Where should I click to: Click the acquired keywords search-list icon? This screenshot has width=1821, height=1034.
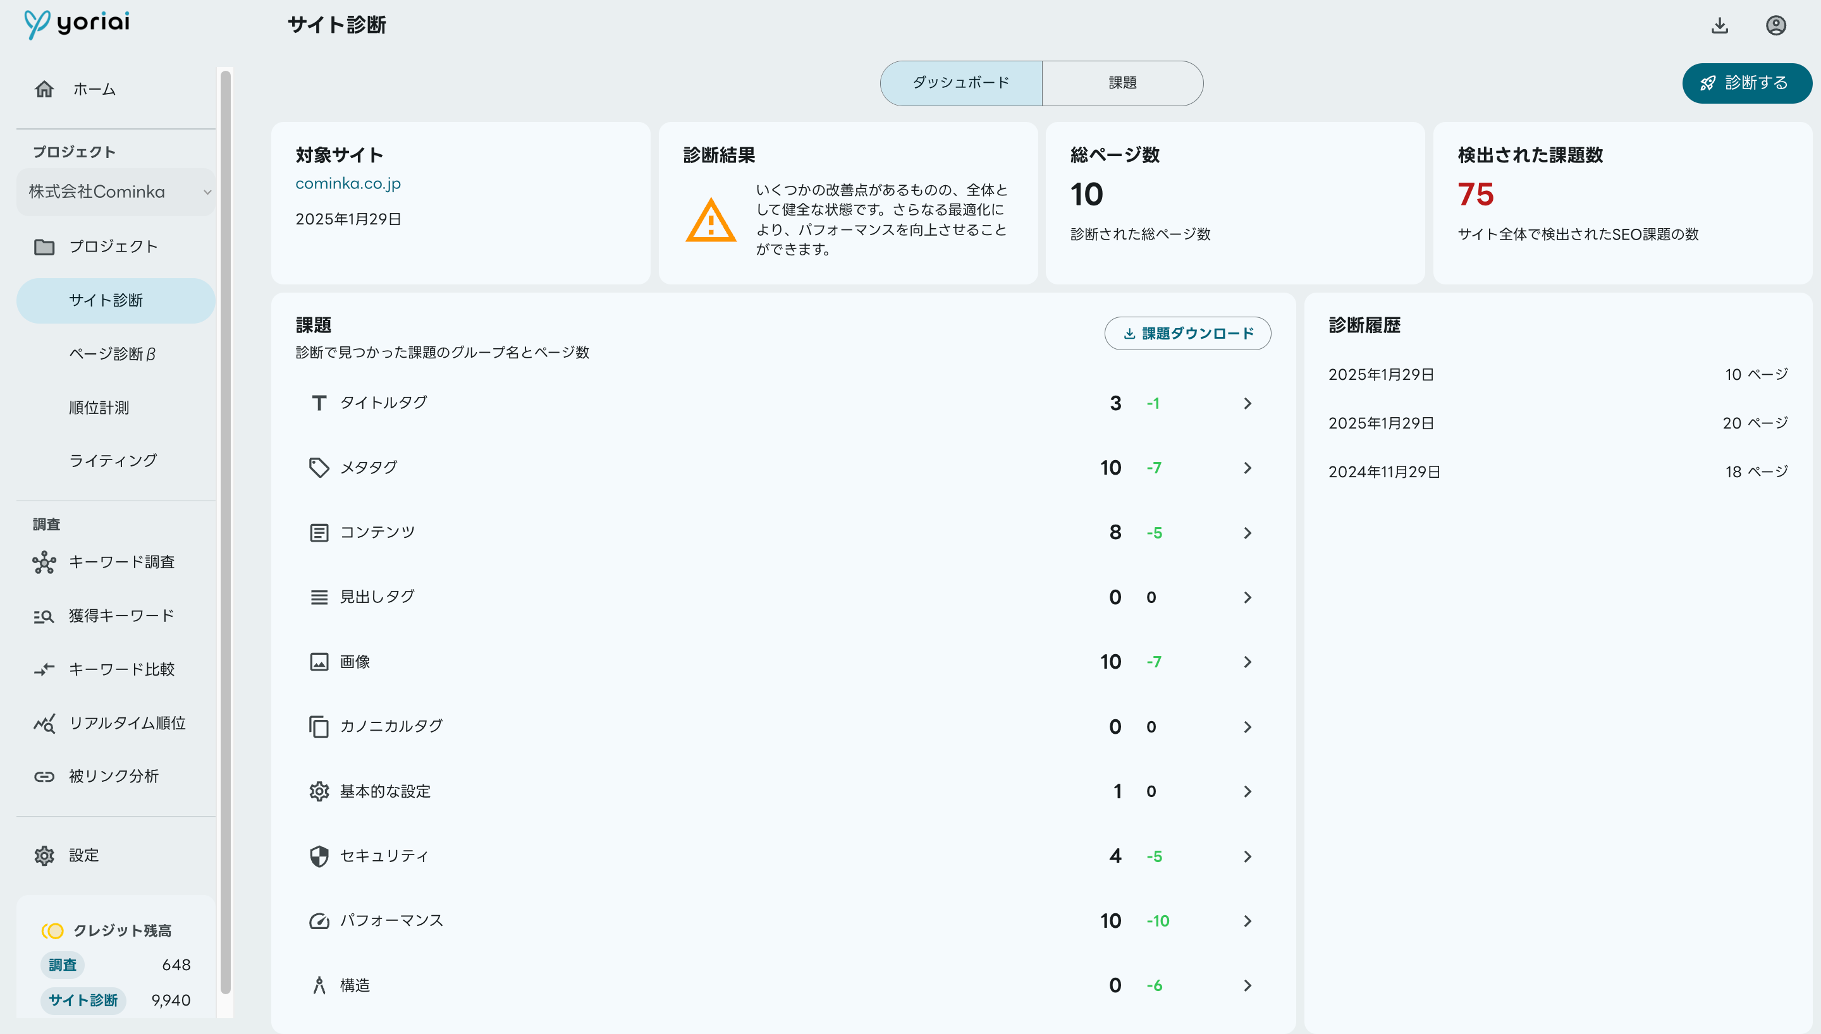(x=44, y=616)
